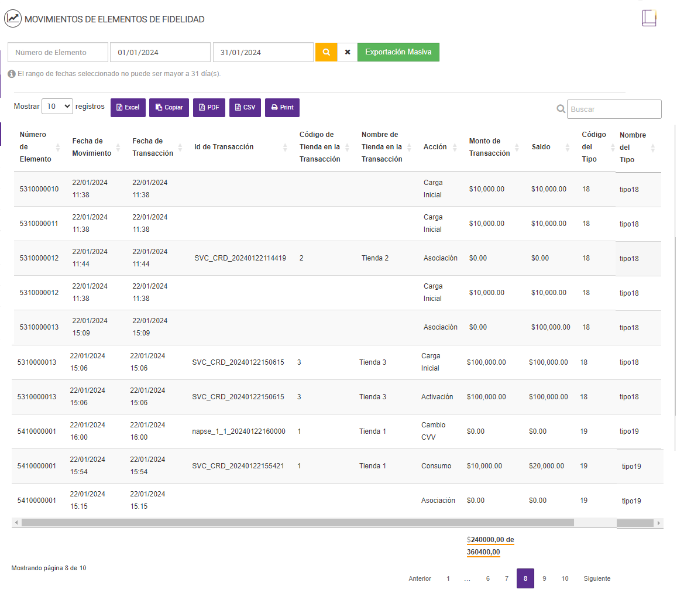Click the chart icon beside page title
This screenshot has width=677, height=603.
13,19
